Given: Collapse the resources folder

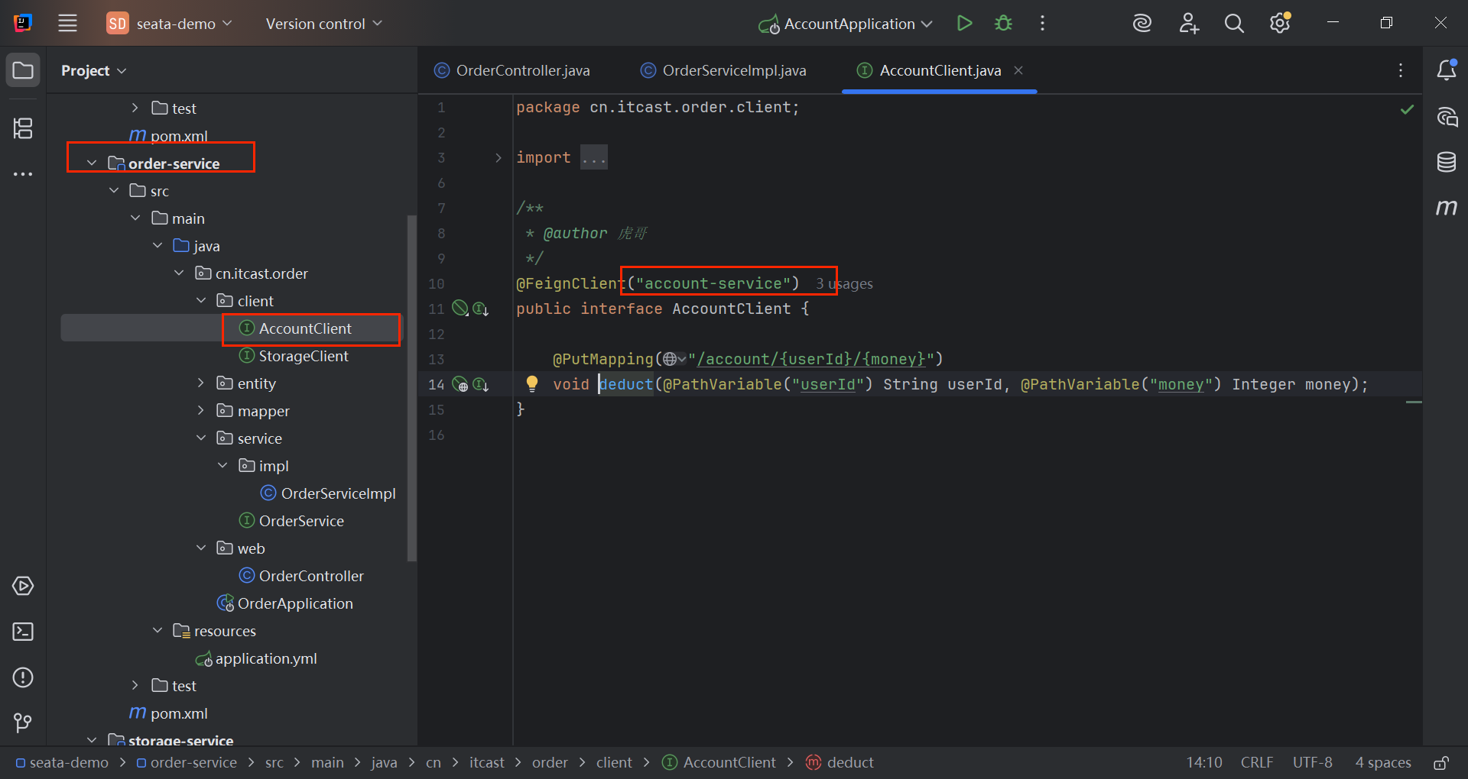Looking at the screenshot, I should tap(158, 630).
